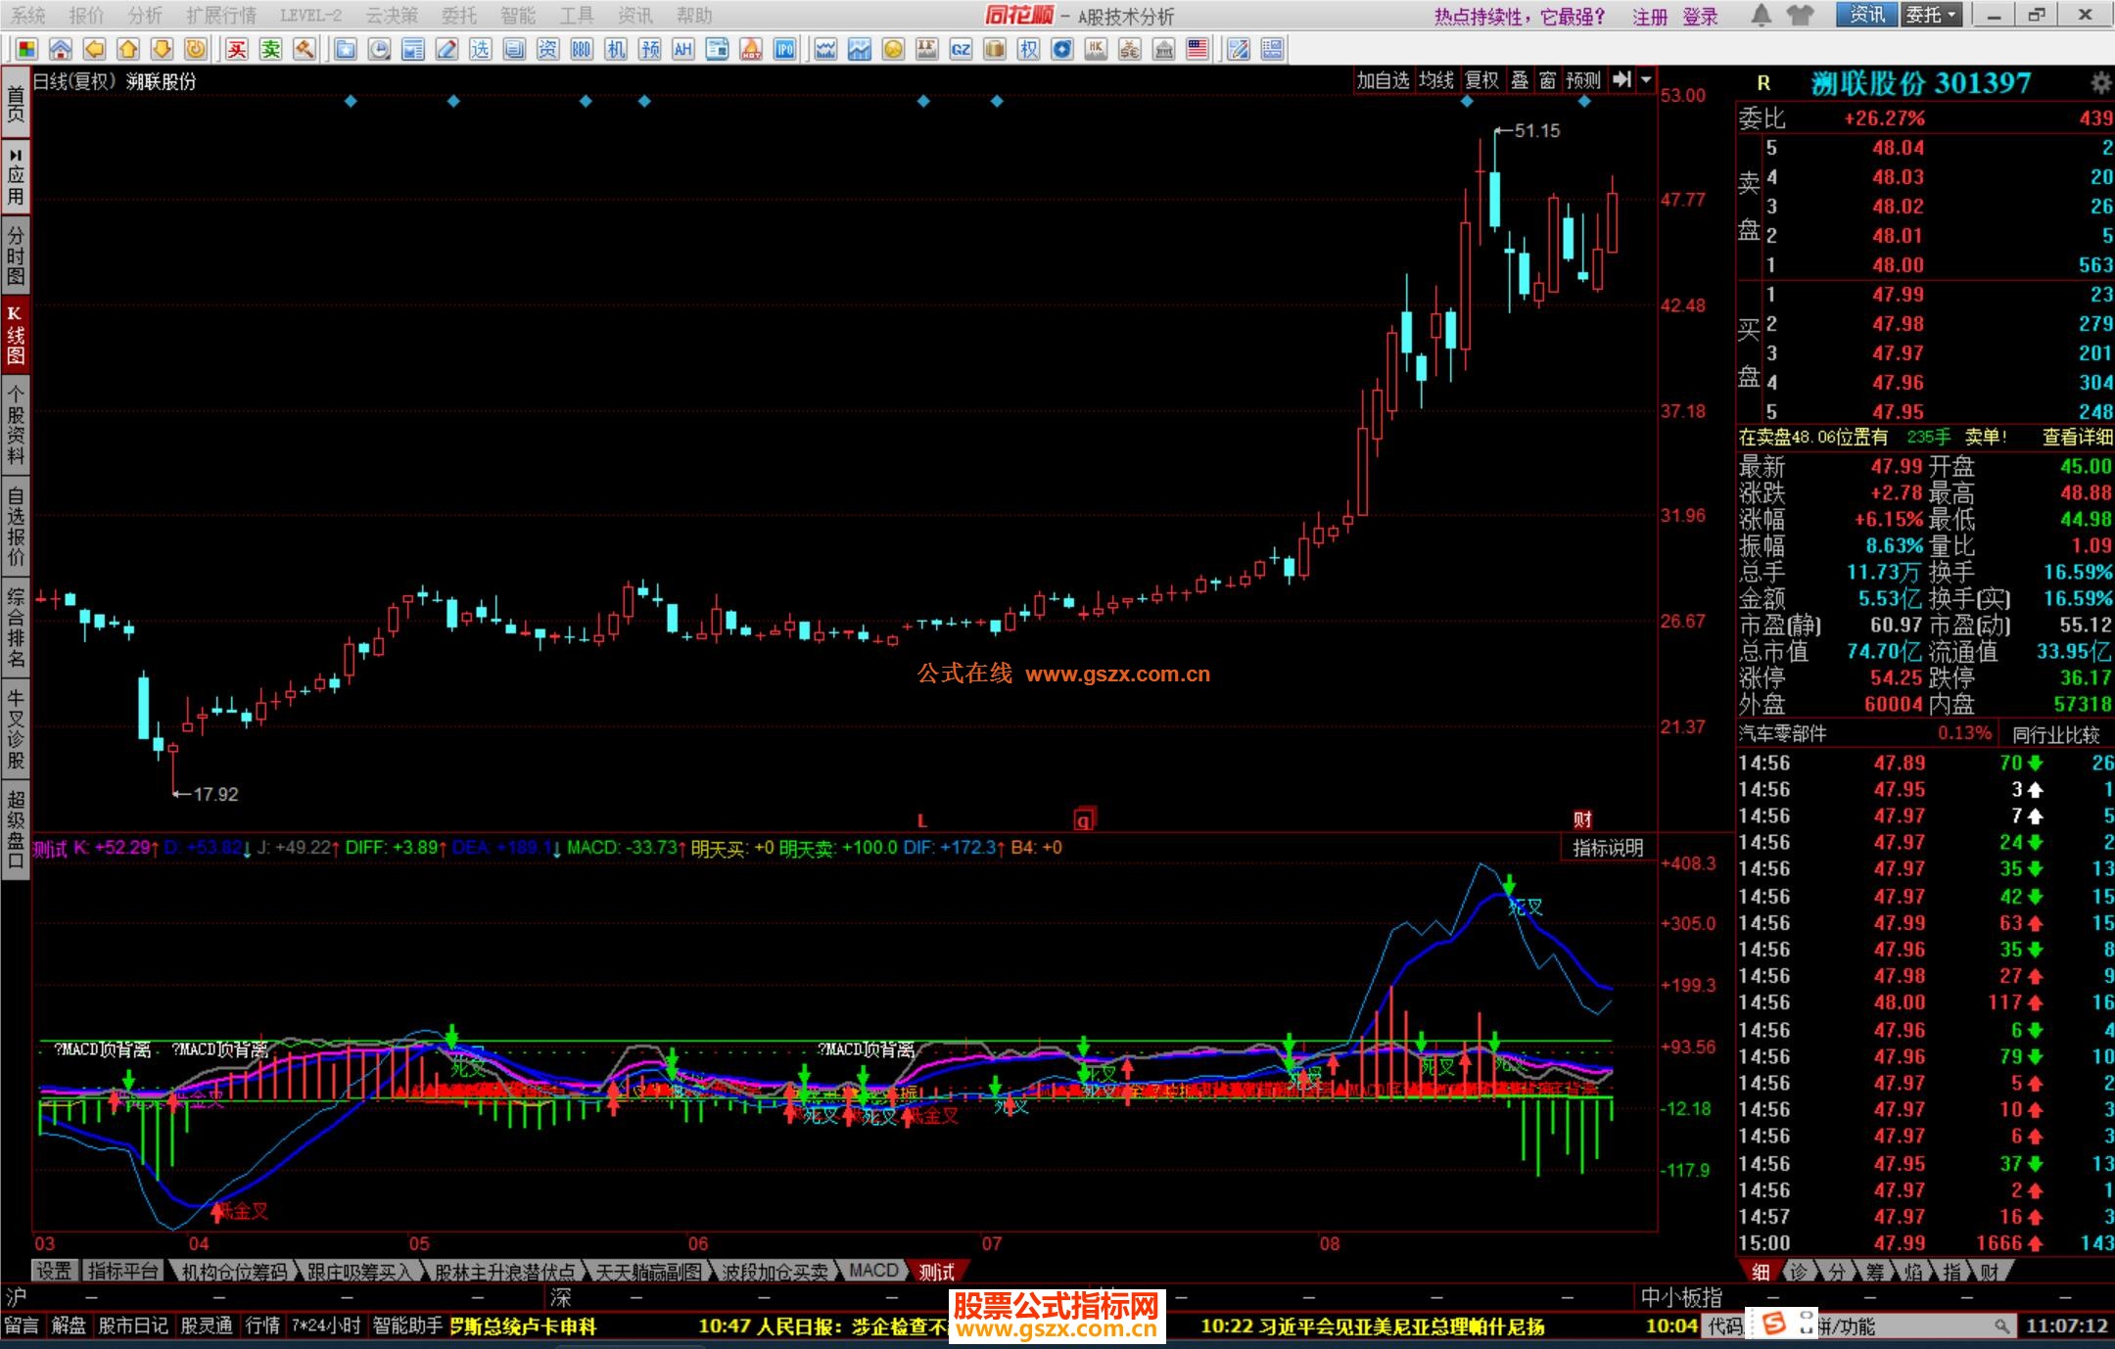
Task: Toggle 叠 overlay chart button
Action: point(1519,80)
